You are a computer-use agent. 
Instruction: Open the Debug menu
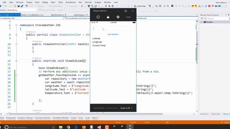(45, 3)
